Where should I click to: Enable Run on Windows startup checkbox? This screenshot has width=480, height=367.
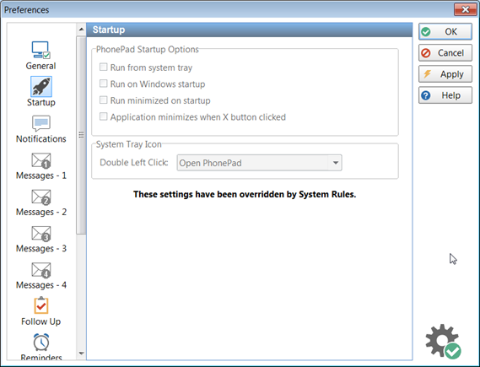104,84
